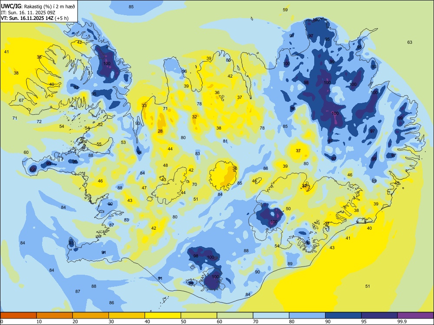The height and width of the screenshot is (325, 434).
Task: Select the 80–90 light blue legend swatch
Action: (307, 315)
